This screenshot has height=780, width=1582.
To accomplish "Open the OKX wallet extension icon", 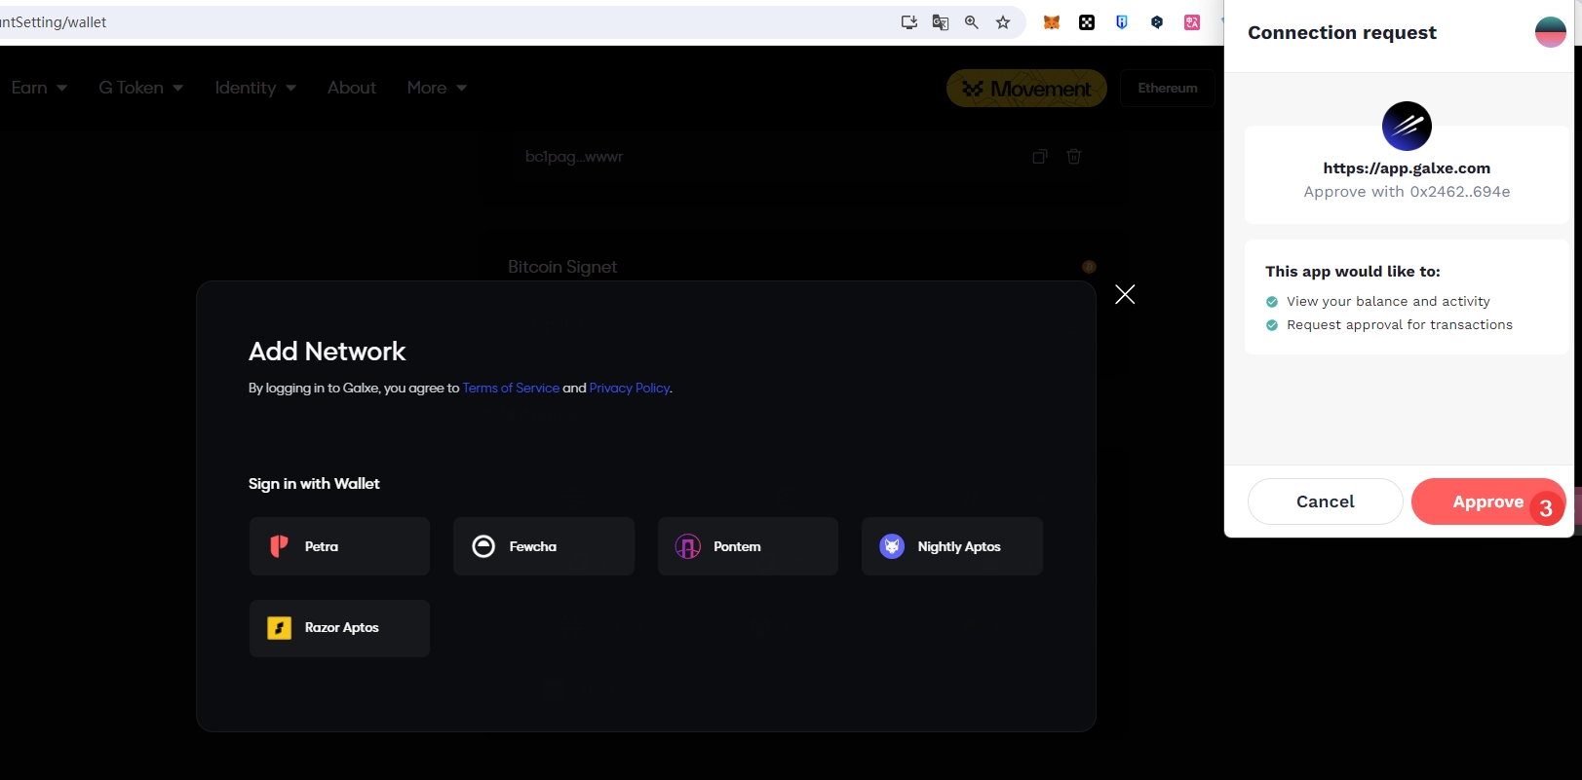I will [x=1086, y=22].
